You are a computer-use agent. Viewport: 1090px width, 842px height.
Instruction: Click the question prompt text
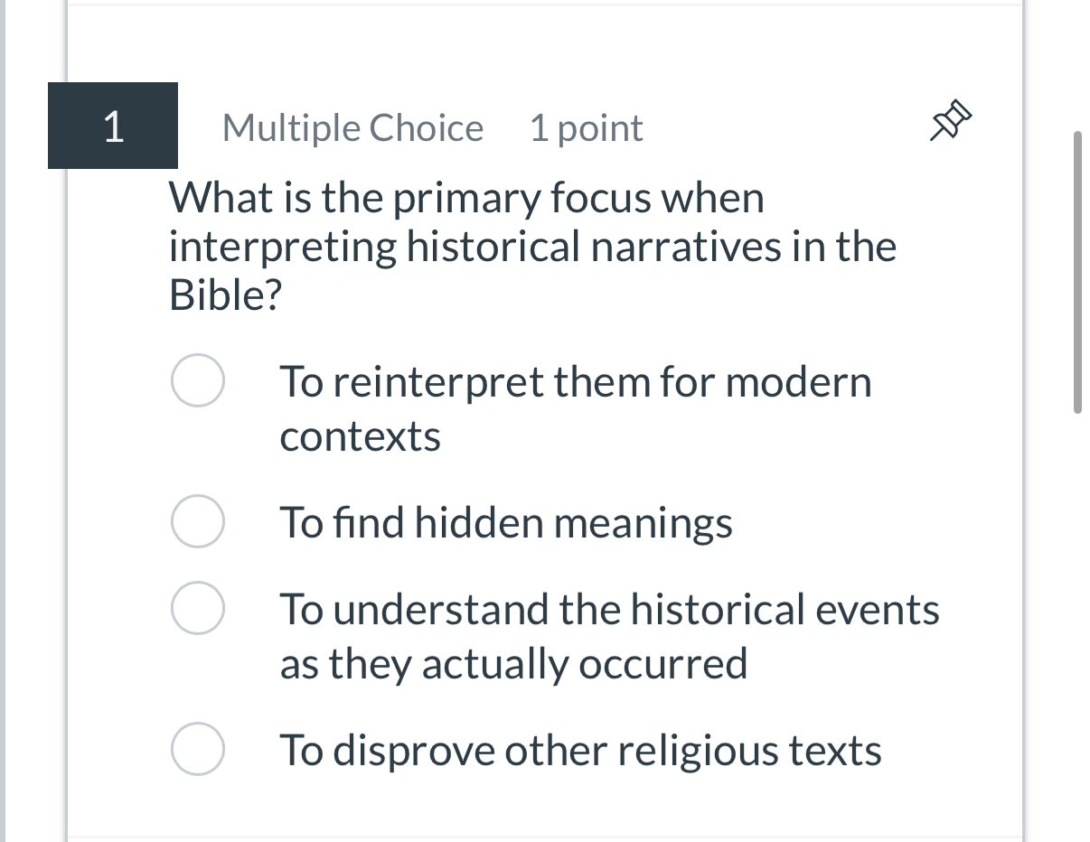533,244
